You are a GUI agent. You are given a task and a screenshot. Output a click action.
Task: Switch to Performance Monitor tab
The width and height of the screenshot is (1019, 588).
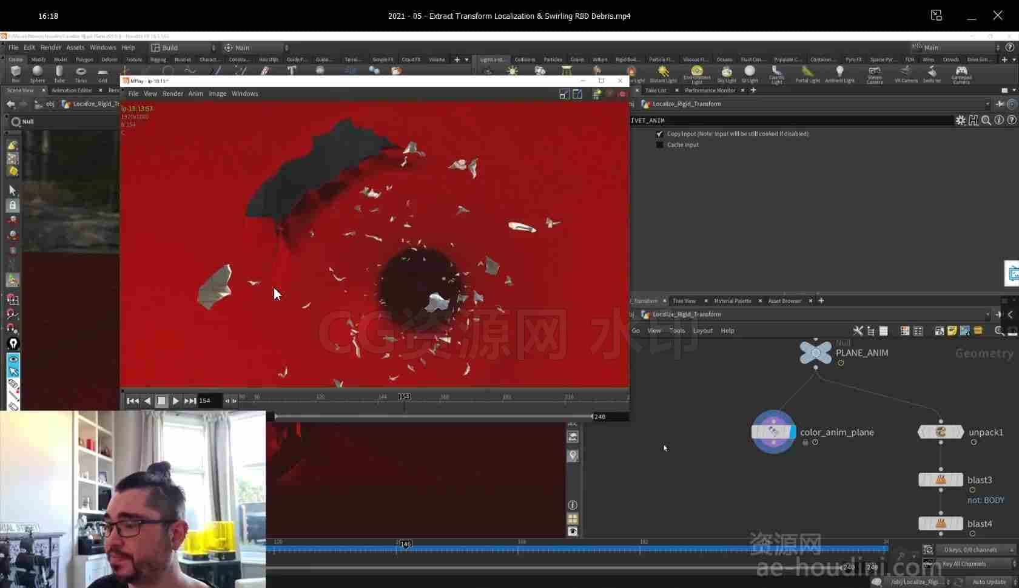710,90
